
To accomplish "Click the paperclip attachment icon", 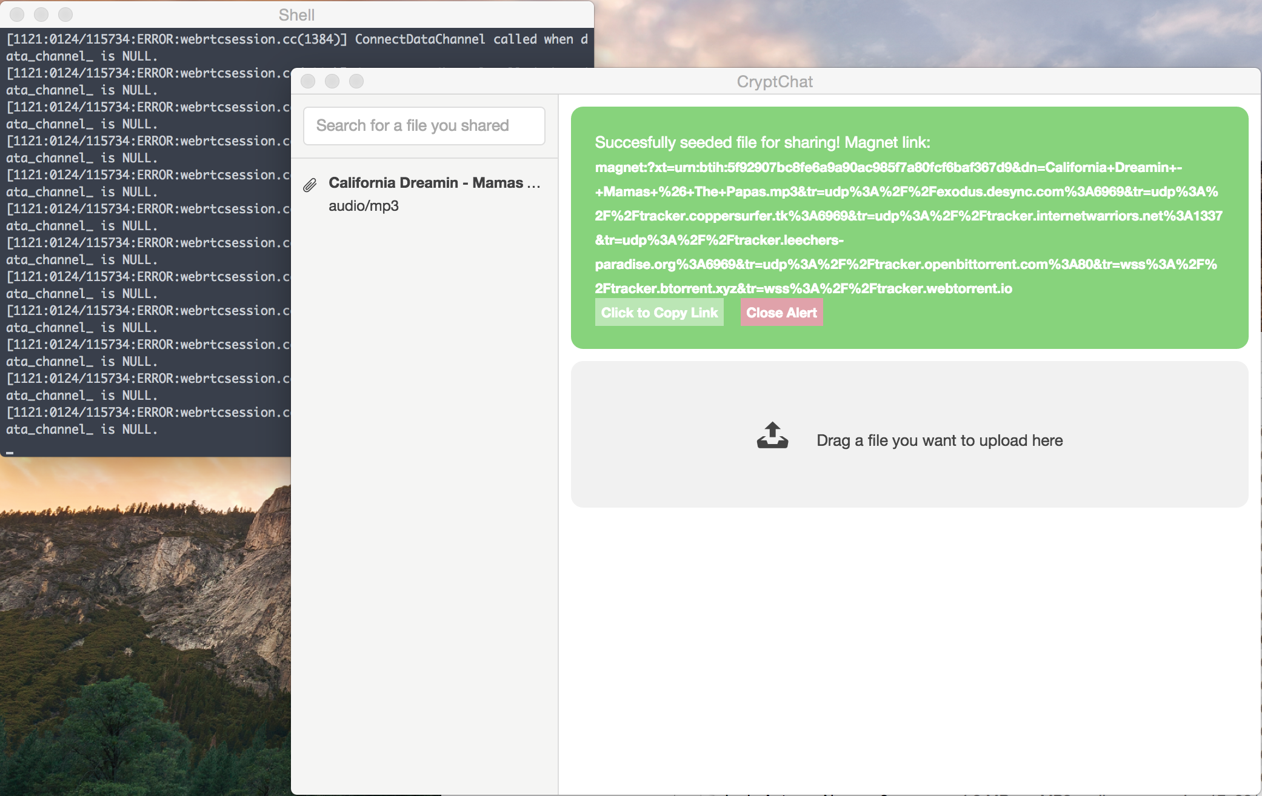I will (x=310, y=185).
